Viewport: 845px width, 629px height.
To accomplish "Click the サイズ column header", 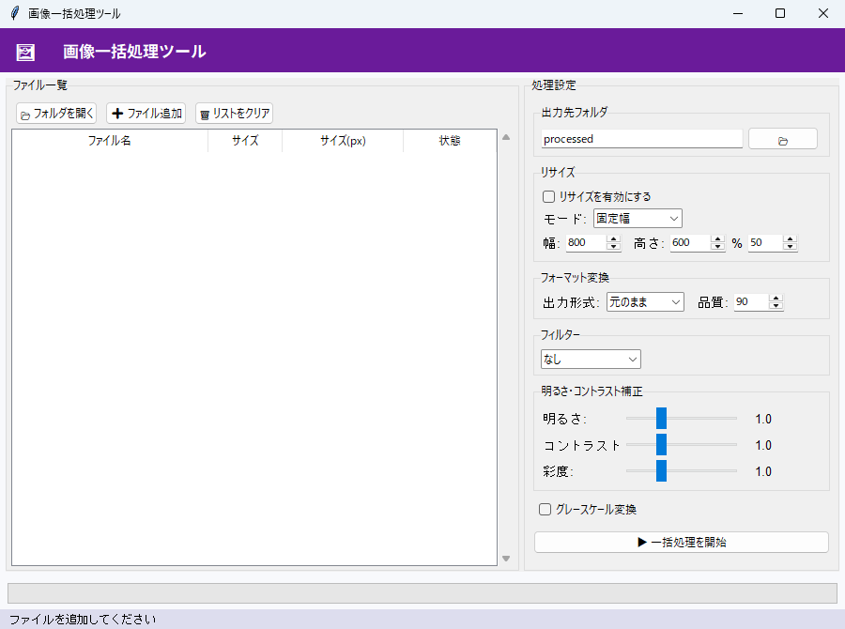I will tap(245, 141).
